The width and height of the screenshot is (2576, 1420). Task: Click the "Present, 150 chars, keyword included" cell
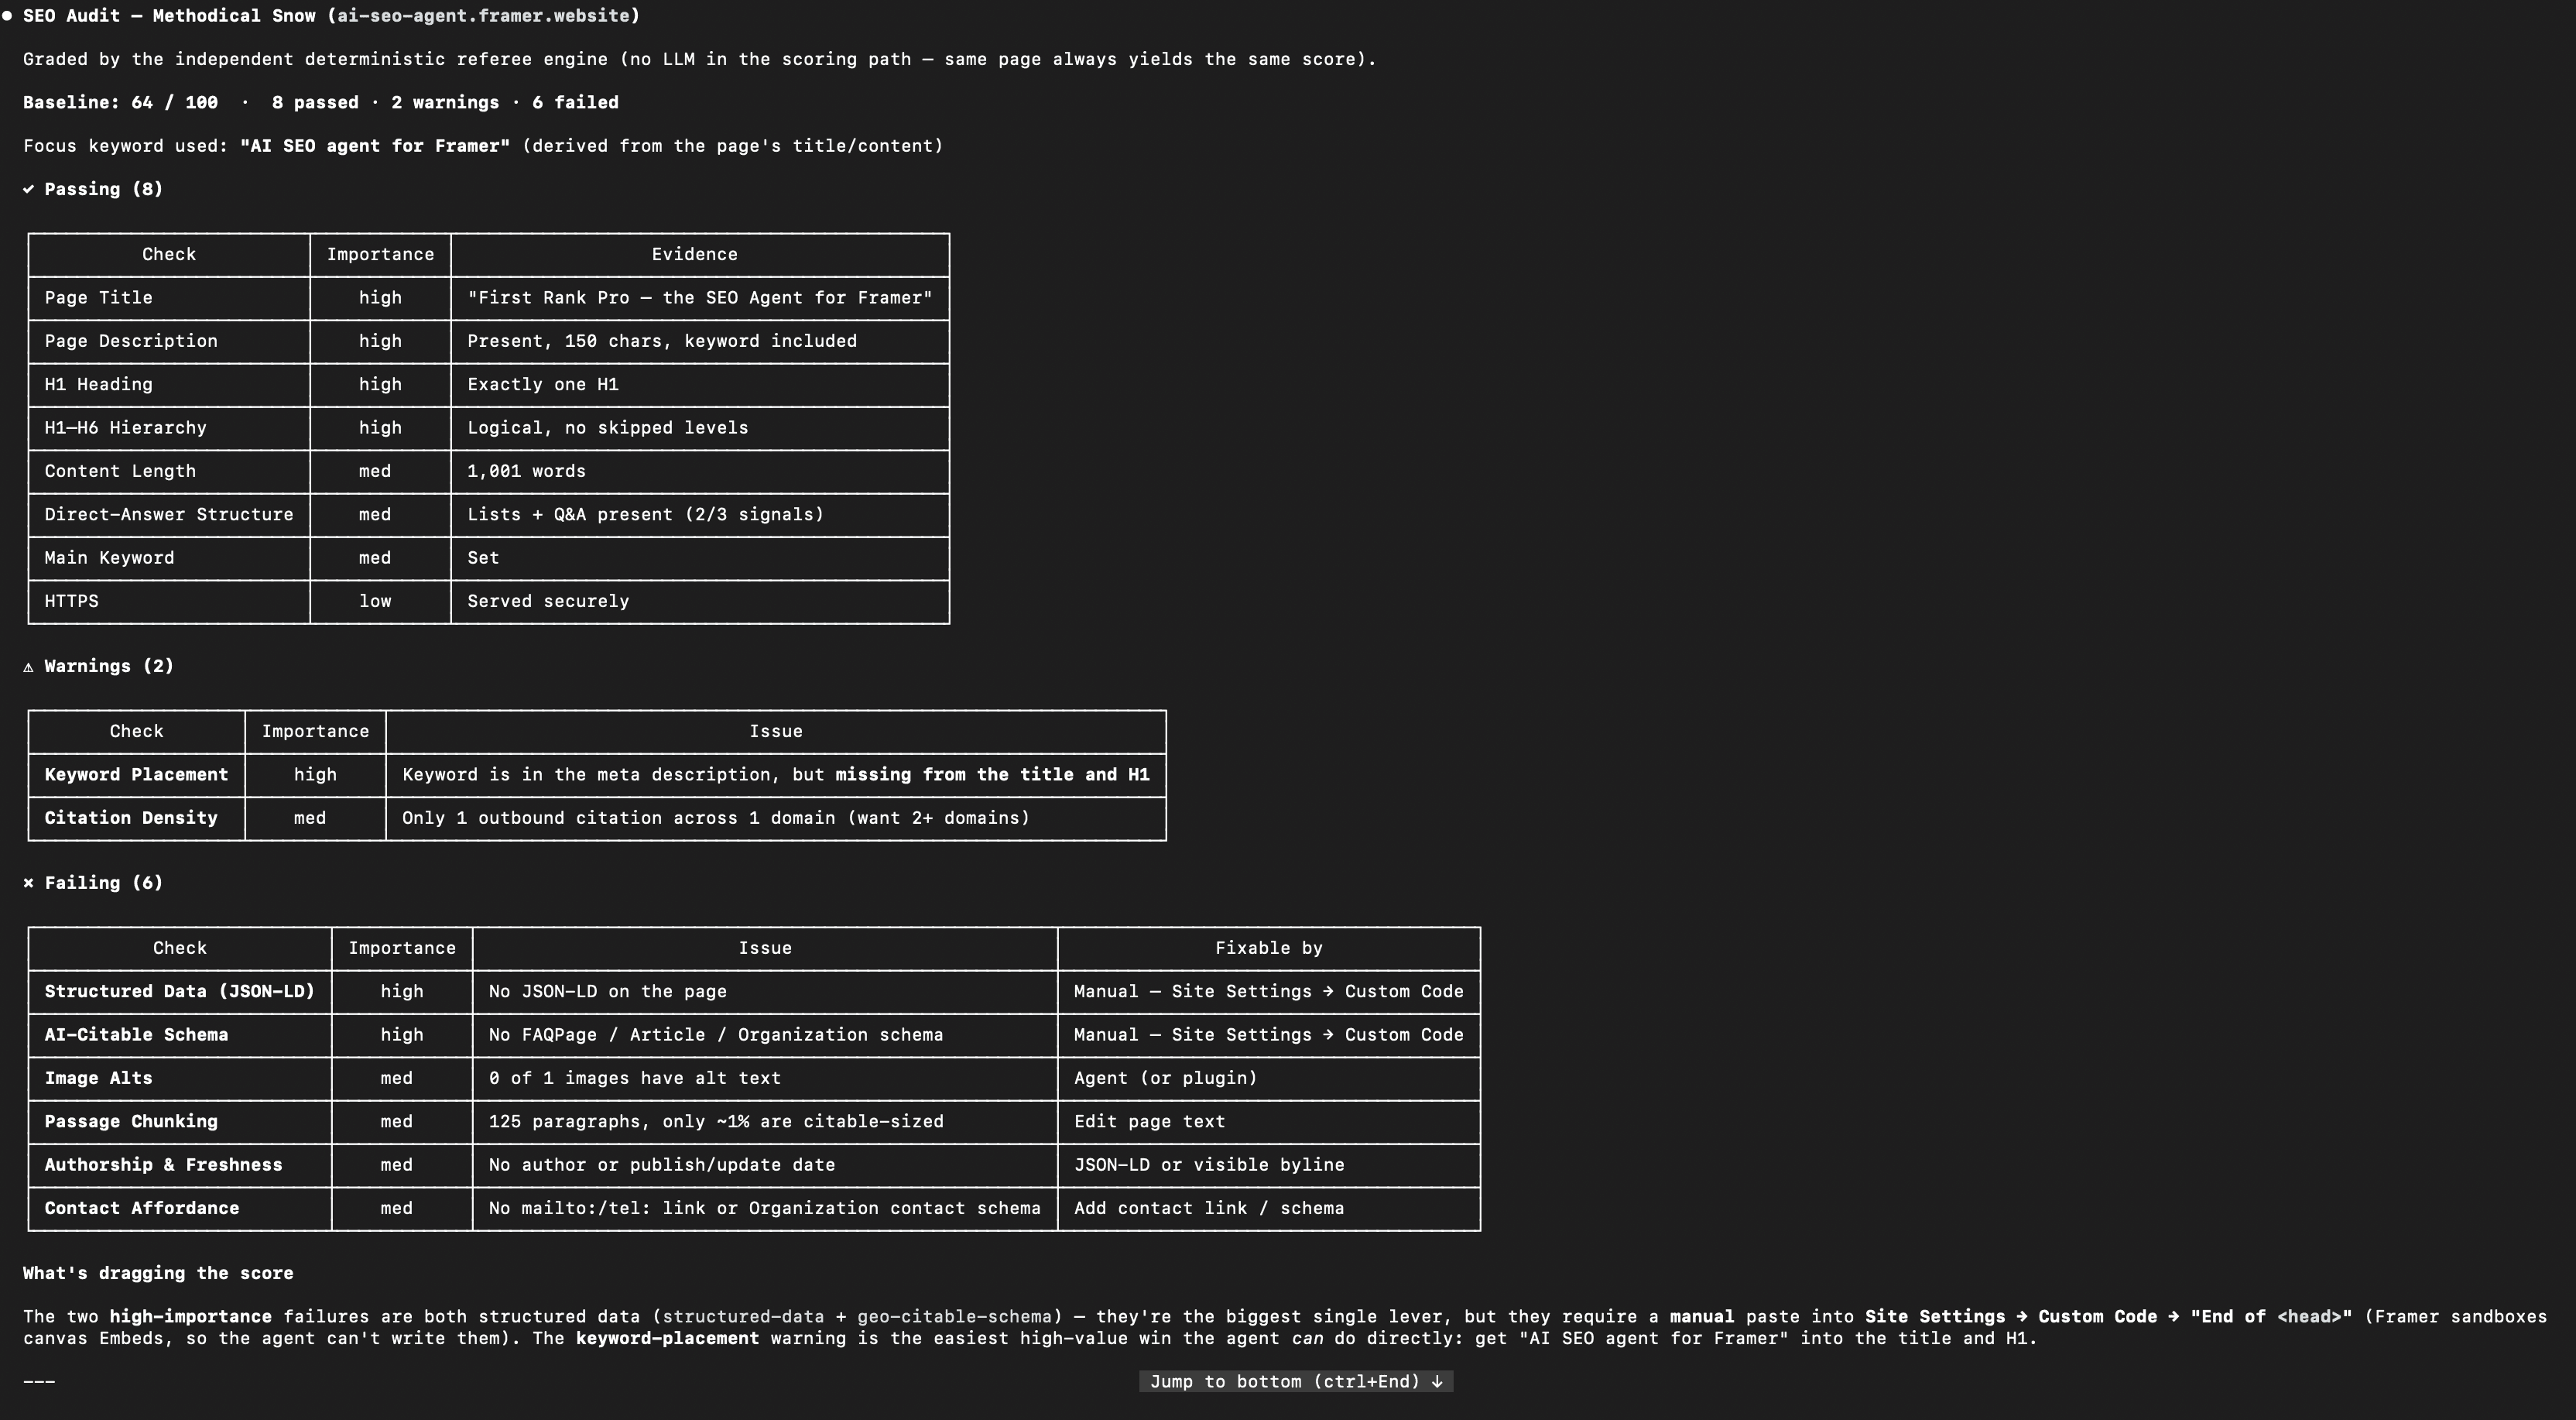tap(700, 341)
